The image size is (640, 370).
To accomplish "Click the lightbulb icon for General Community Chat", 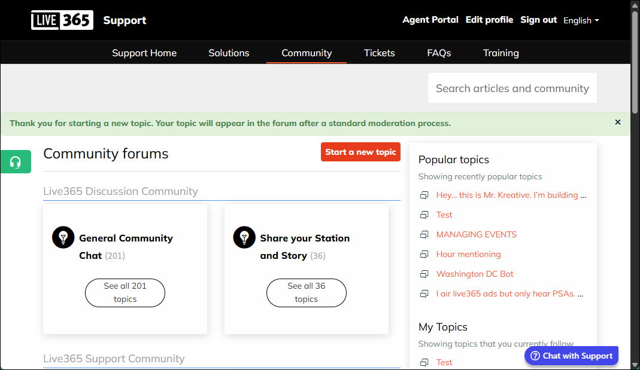I will [x=63, y=237].
